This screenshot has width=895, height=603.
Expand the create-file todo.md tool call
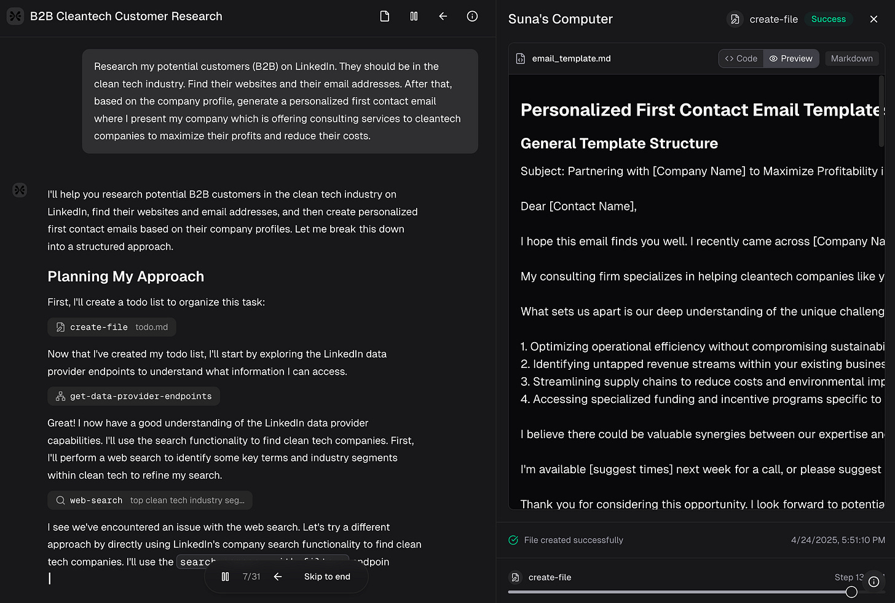pos(112,327)
